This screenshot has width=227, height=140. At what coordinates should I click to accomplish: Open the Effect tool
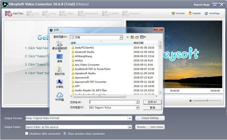click(67, 14)
